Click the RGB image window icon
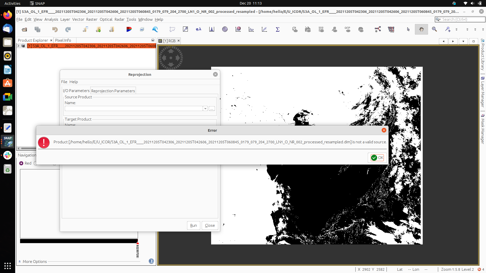This screenshot has height=273, width=486. point(129,30)
